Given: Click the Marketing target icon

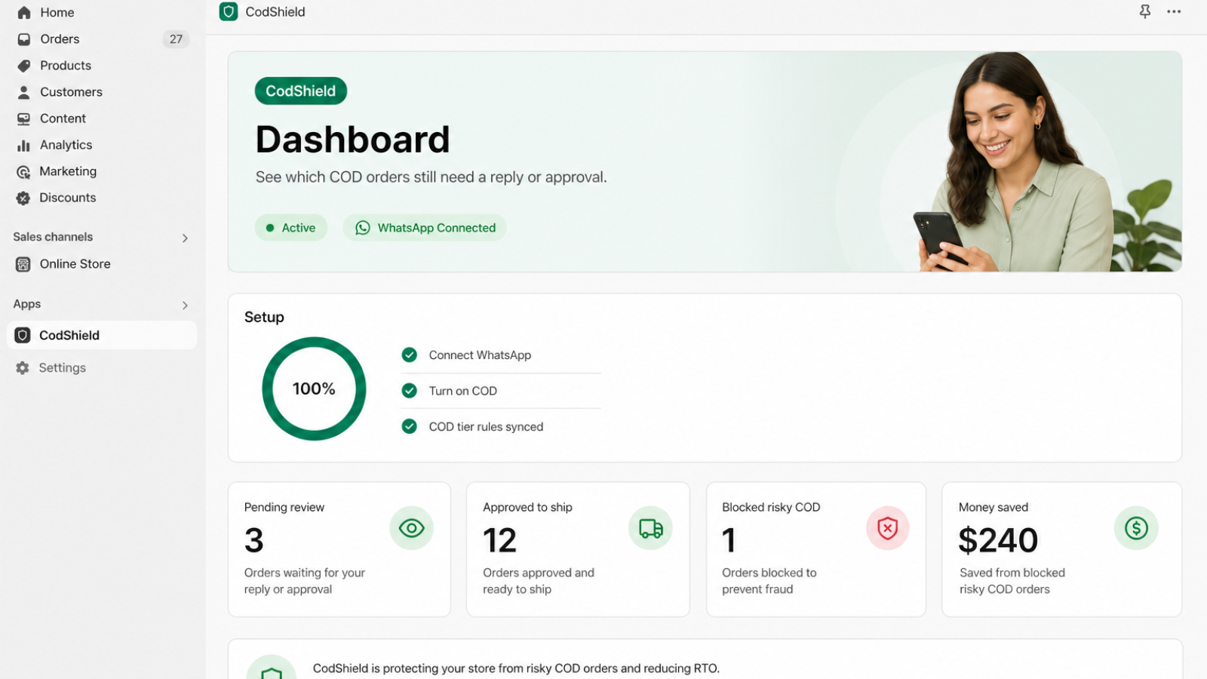Looking at the screenshot, I should point(24,171).
